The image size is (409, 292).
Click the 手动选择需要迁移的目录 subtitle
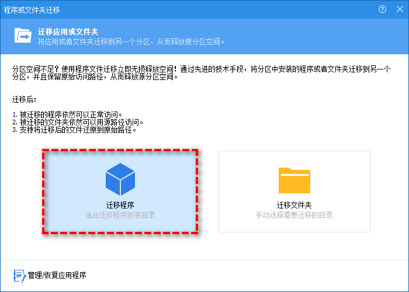pos(294,215)
